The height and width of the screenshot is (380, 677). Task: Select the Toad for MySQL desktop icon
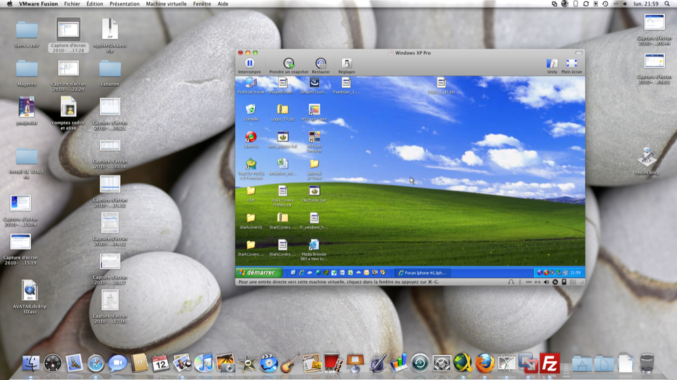[251, 164]
